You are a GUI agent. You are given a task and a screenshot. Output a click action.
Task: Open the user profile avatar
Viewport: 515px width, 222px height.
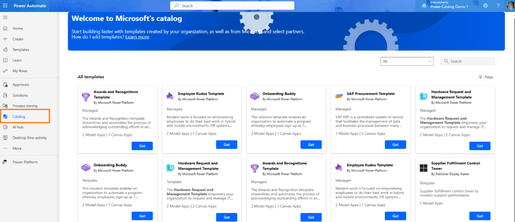coord(511,6)
